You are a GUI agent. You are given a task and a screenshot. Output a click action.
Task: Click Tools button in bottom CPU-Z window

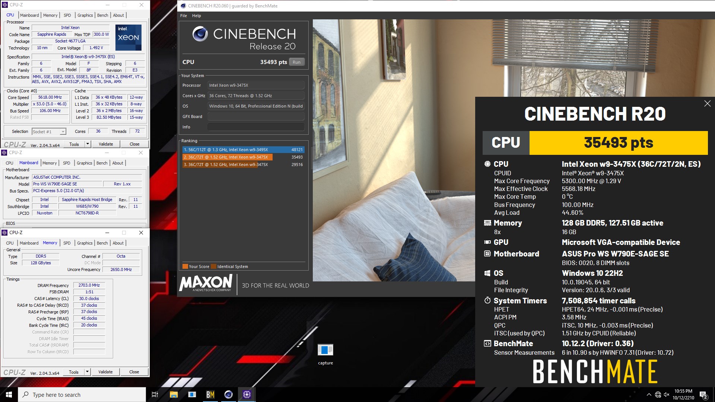point(74,372)
